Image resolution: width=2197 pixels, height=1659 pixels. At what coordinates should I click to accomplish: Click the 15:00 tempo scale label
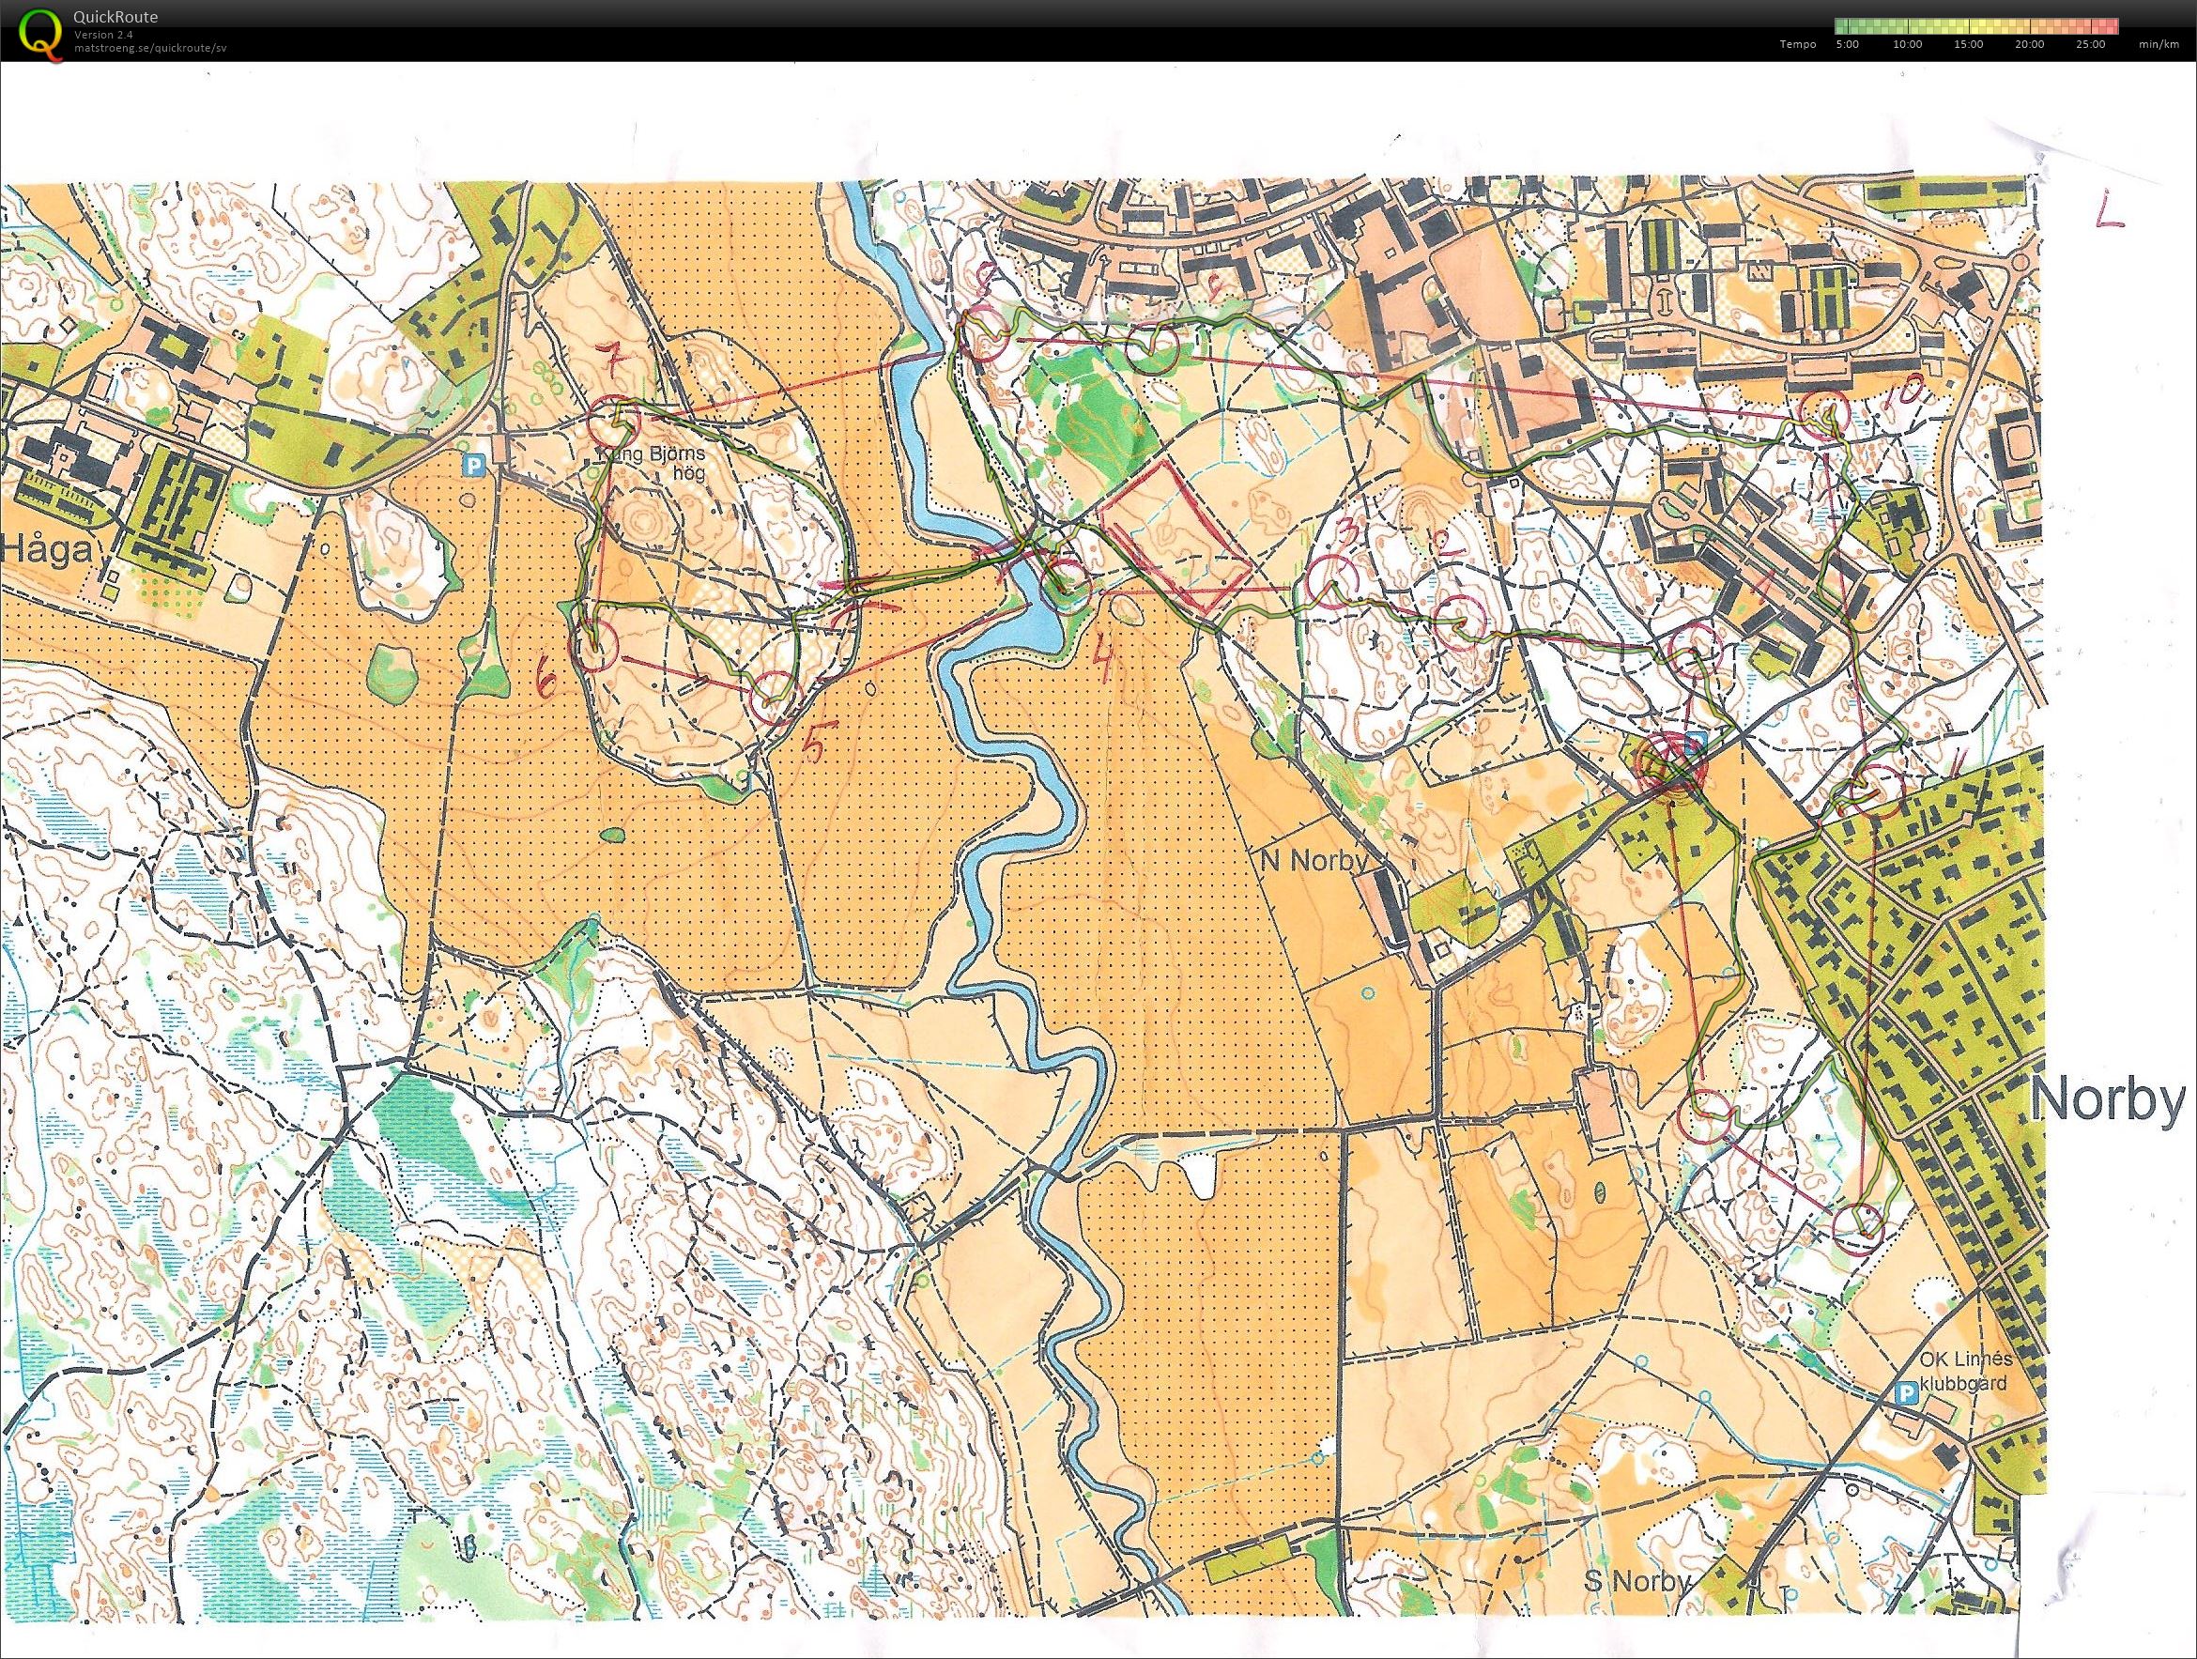[1967, 45]
